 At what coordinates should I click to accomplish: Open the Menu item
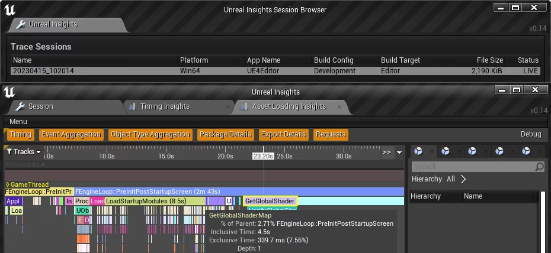coord(18,122)
